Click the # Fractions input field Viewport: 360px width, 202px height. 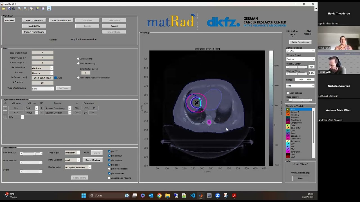coord(42,83)
